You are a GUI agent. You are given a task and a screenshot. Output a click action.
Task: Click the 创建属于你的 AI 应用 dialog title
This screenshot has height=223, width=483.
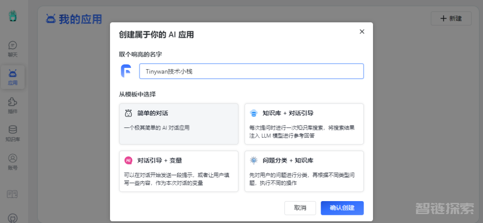click(157, 34)
